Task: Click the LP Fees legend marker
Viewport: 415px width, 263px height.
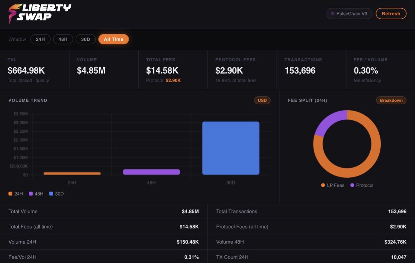Action: (323, 186)
